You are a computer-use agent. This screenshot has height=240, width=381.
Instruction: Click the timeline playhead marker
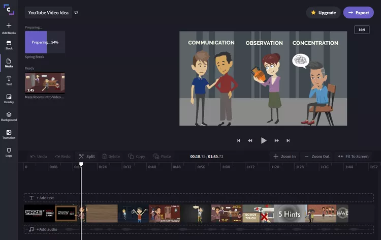(81, 164)
